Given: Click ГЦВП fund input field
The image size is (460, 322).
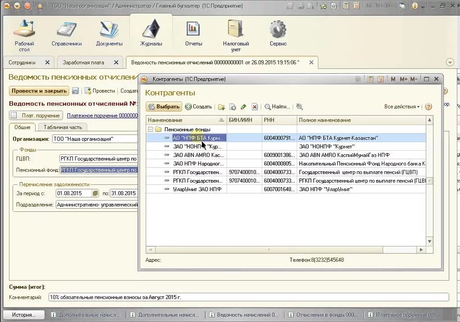Looking at the screenshot, I should 99,159.
